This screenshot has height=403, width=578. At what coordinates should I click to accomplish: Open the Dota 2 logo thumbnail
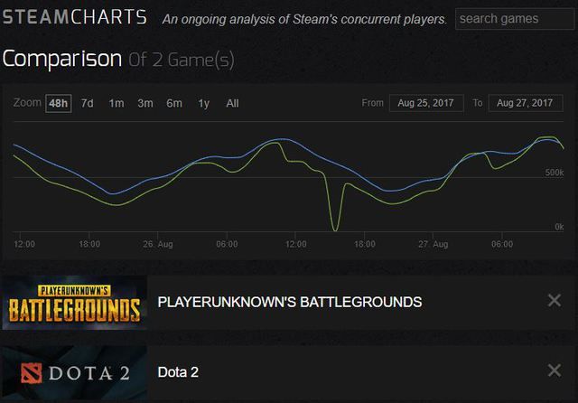[73, 371]
